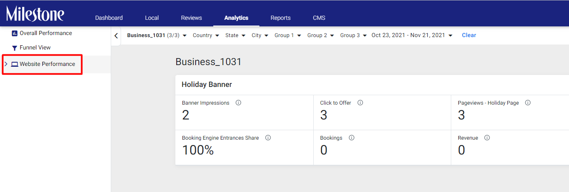Click the Banner Impressions value 2
This screenshot has height=192, width=569.
point(186,115)
